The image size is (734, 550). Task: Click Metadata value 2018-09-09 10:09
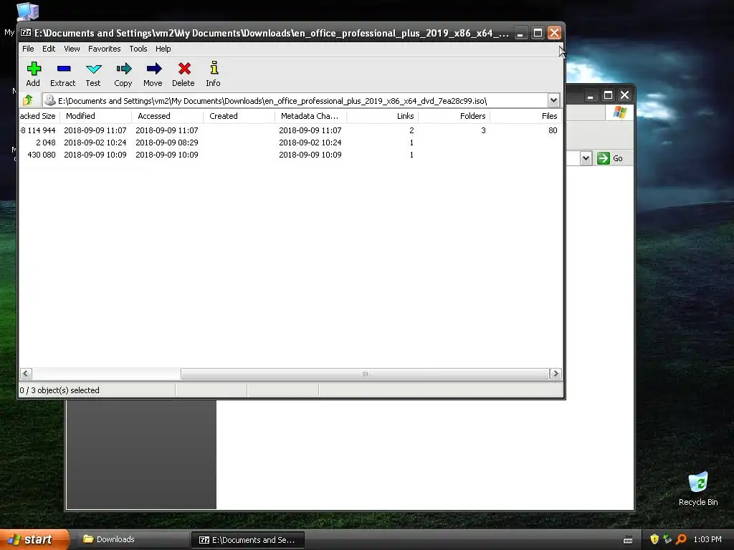click(x=310, y=155)
